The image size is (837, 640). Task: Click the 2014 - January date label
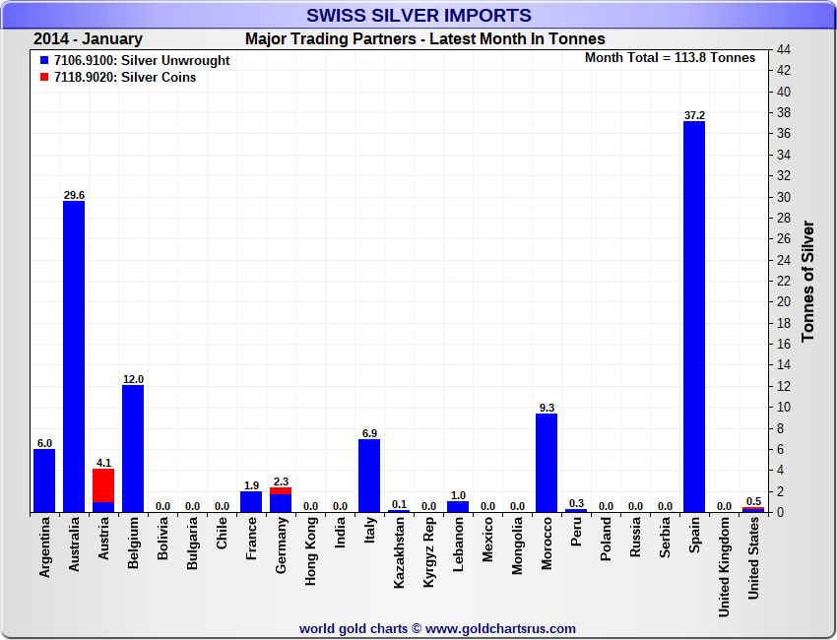[x=88, y=39]
